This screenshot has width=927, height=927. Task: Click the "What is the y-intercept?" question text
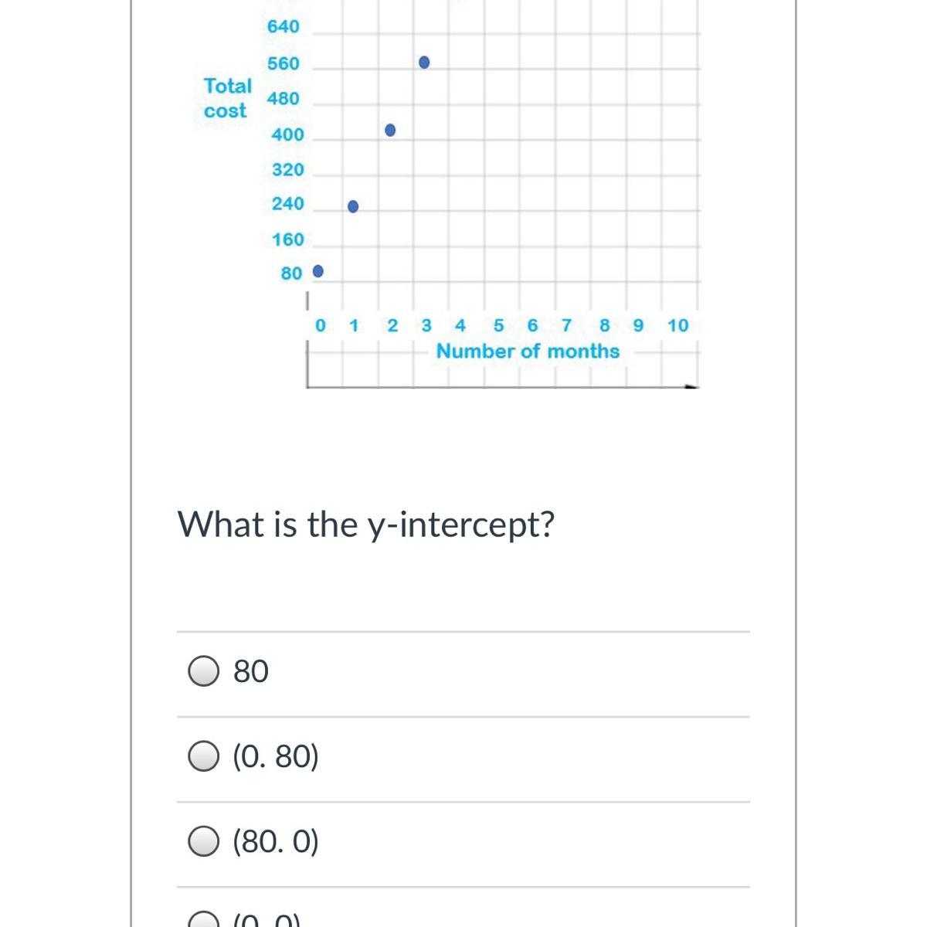coord(366,525)
